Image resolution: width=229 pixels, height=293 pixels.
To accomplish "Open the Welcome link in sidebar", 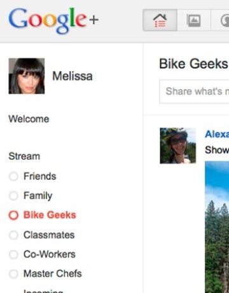I will pyautogui.click(x=29, y=119).
